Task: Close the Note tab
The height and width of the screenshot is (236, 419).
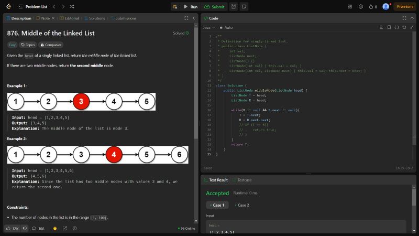Action: coord(53,18)
